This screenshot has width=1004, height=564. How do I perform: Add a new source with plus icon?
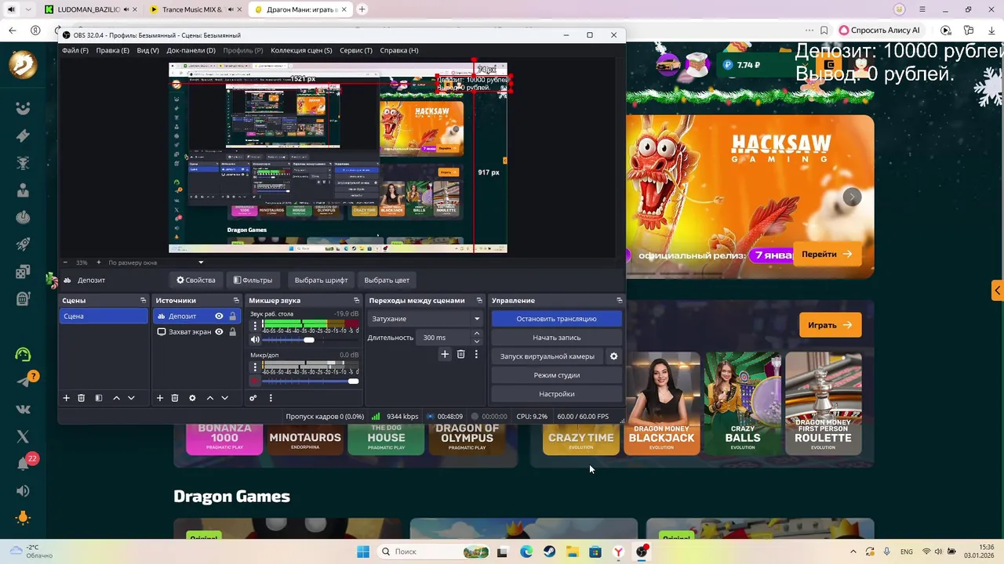(160, 398)
